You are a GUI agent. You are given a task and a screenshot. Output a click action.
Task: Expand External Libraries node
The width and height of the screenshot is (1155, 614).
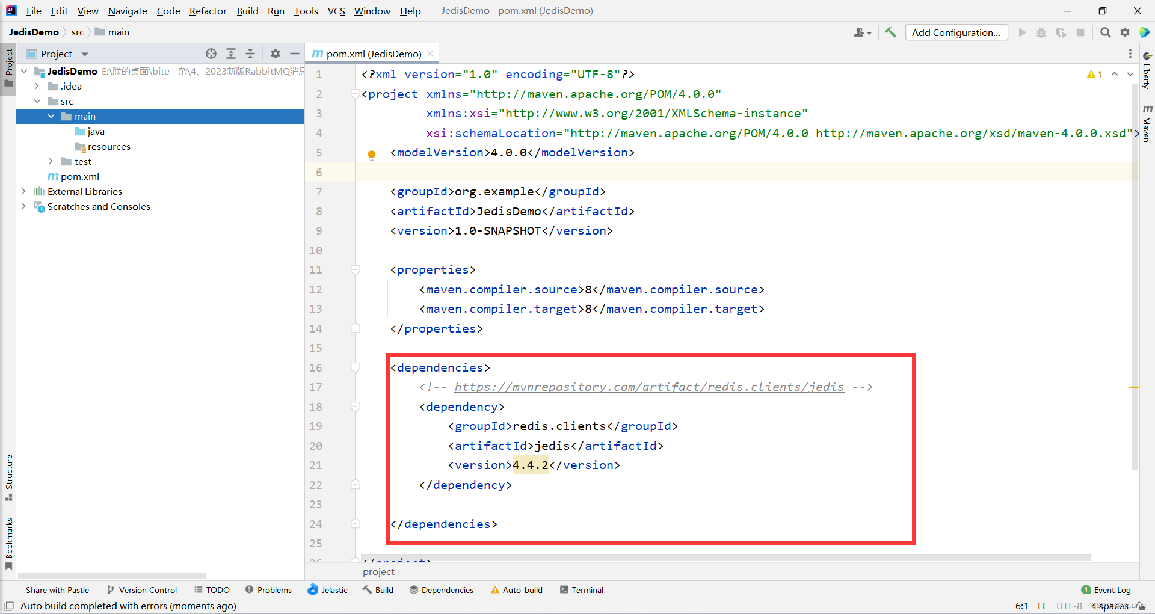[x=24, y=191]
